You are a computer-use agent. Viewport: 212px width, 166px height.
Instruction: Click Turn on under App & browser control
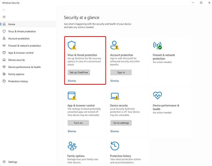click(78, 123)
